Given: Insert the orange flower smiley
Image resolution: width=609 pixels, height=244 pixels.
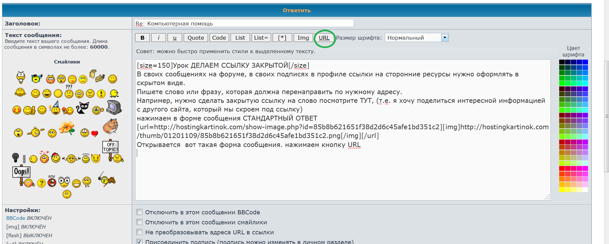Looking at the screenshot, I should click(x=67, y=128).
